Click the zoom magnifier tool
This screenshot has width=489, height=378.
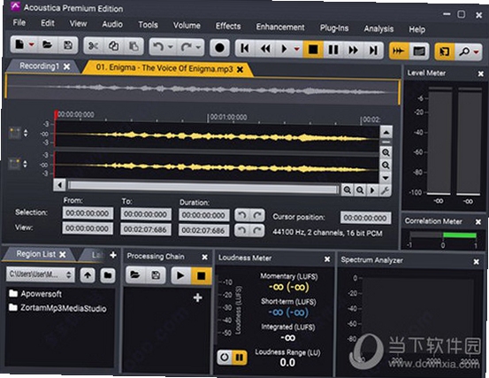(x=463, y=51)
